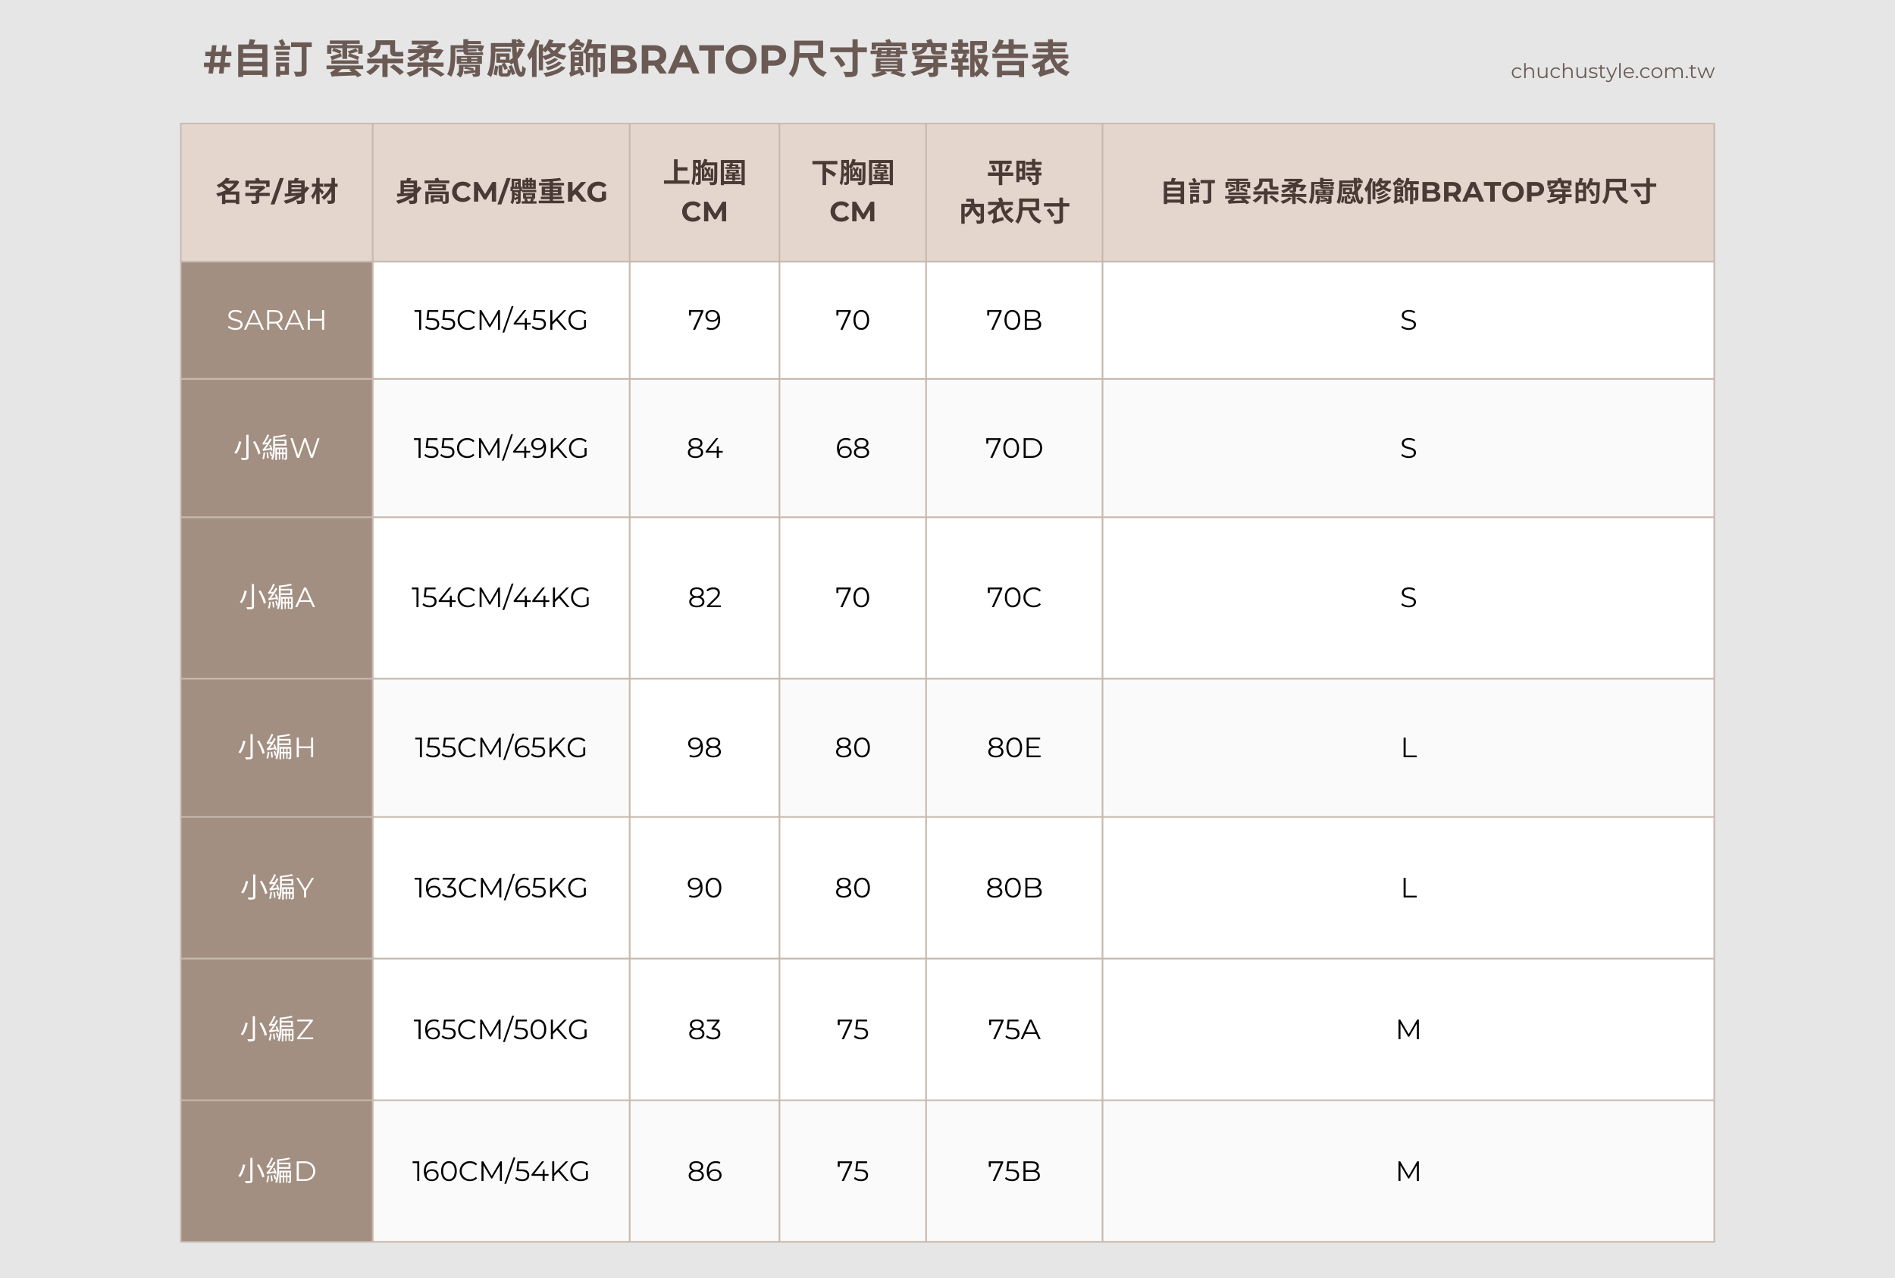Click upper bust value 90
This screenshot has height=1278, width=1895.
(704, 888)
